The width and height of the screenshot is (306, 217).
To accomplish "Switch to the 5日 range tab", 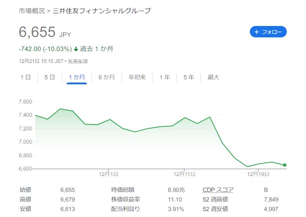I will tap(50, 77).
